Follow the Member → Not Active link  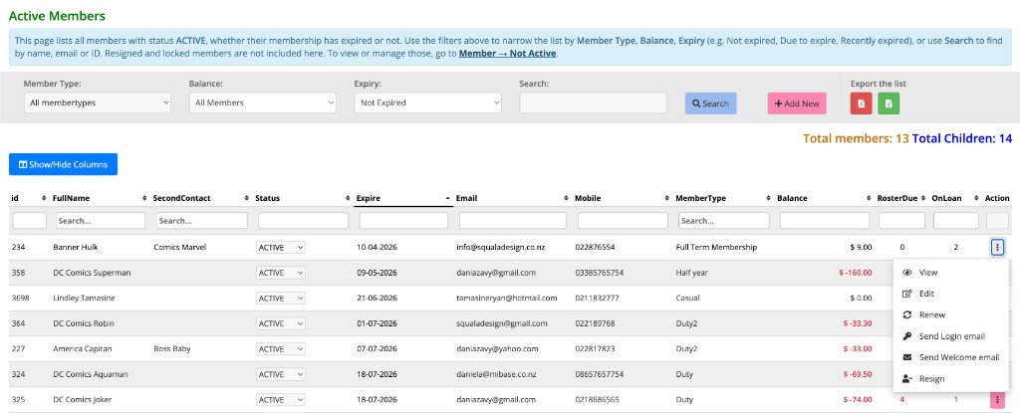(507, 54)
